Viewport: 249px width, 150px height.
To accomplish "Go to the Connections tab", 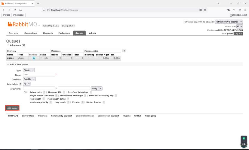I will pos(31,33).
